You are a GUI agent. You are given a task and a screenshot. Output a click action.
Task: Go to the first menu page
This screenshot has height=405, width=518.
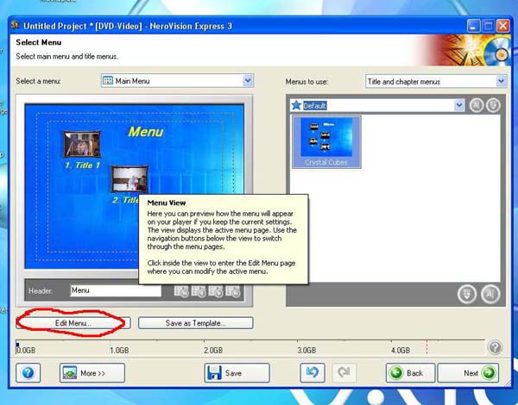181,291
